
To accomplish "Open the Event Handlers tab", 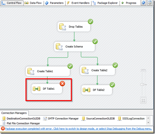I will pos(78,3).
